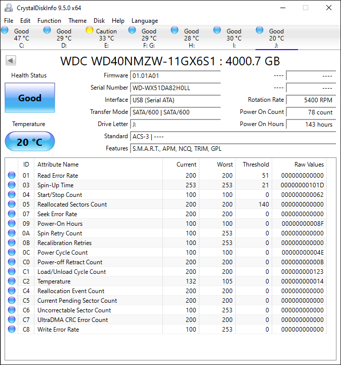Click the Interface field USB (Serial ATA)
341x365 pixels.
176,100
